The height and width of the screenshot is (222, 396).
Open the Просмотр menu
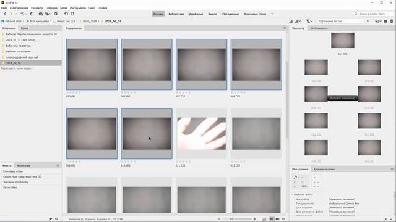coord(37,8)
